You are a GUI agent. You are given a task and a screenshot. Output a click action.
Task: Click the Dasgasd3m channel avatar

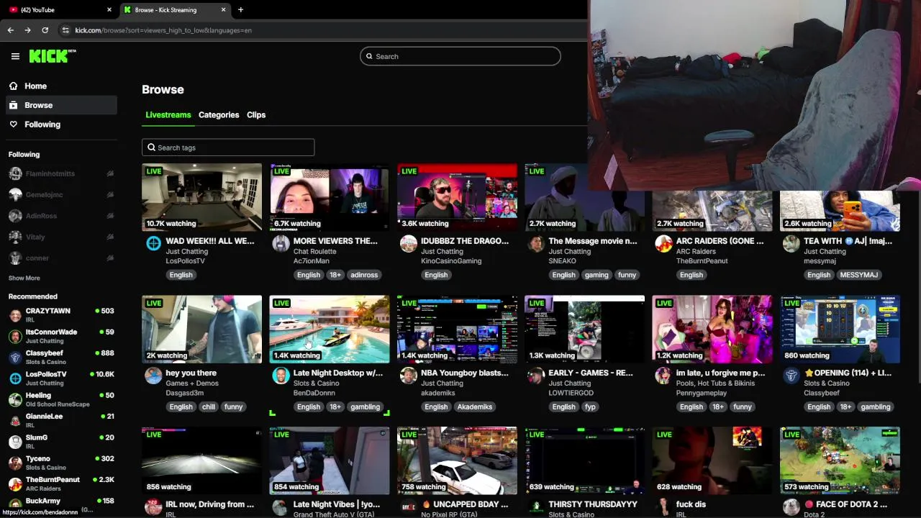[153, 376]
